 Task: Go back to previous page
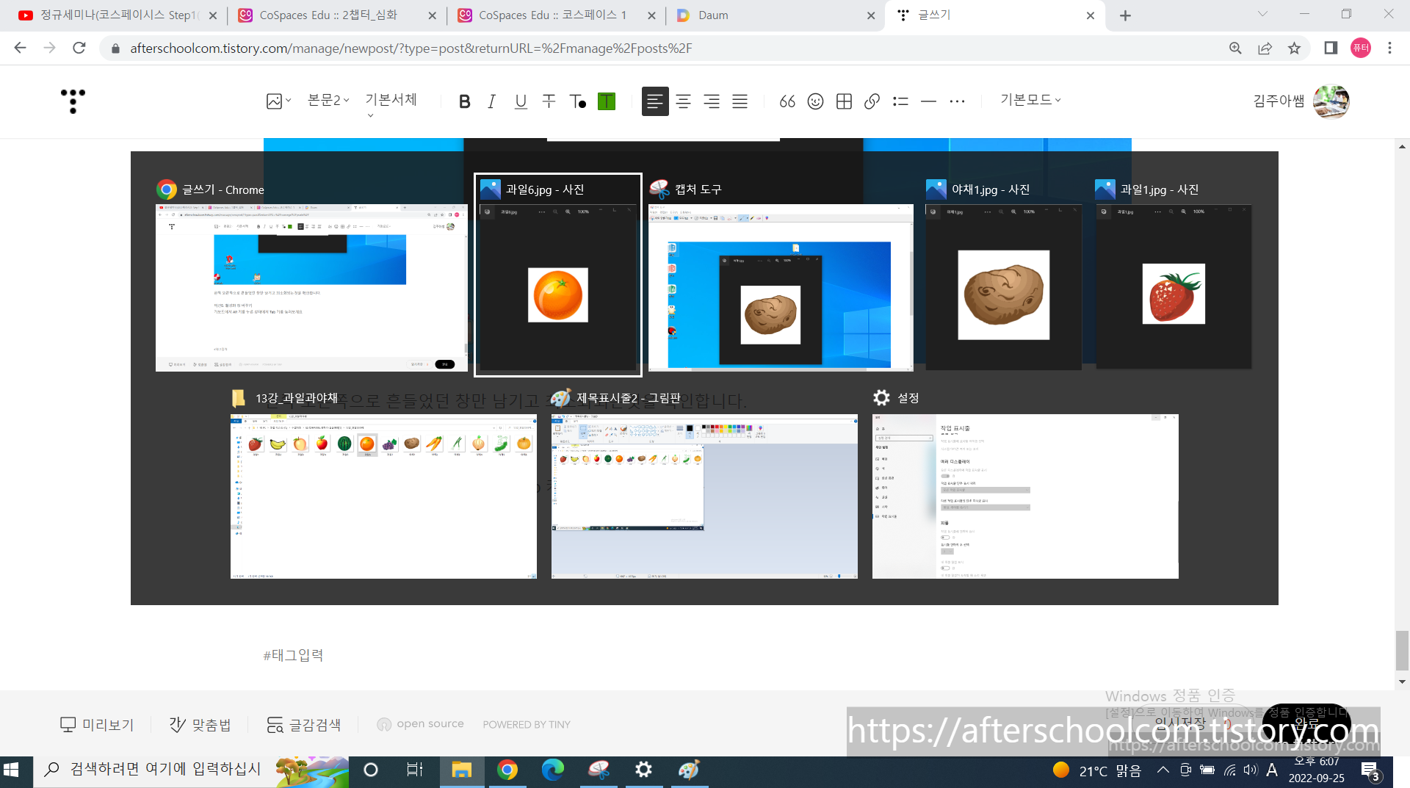pos(20,48)
